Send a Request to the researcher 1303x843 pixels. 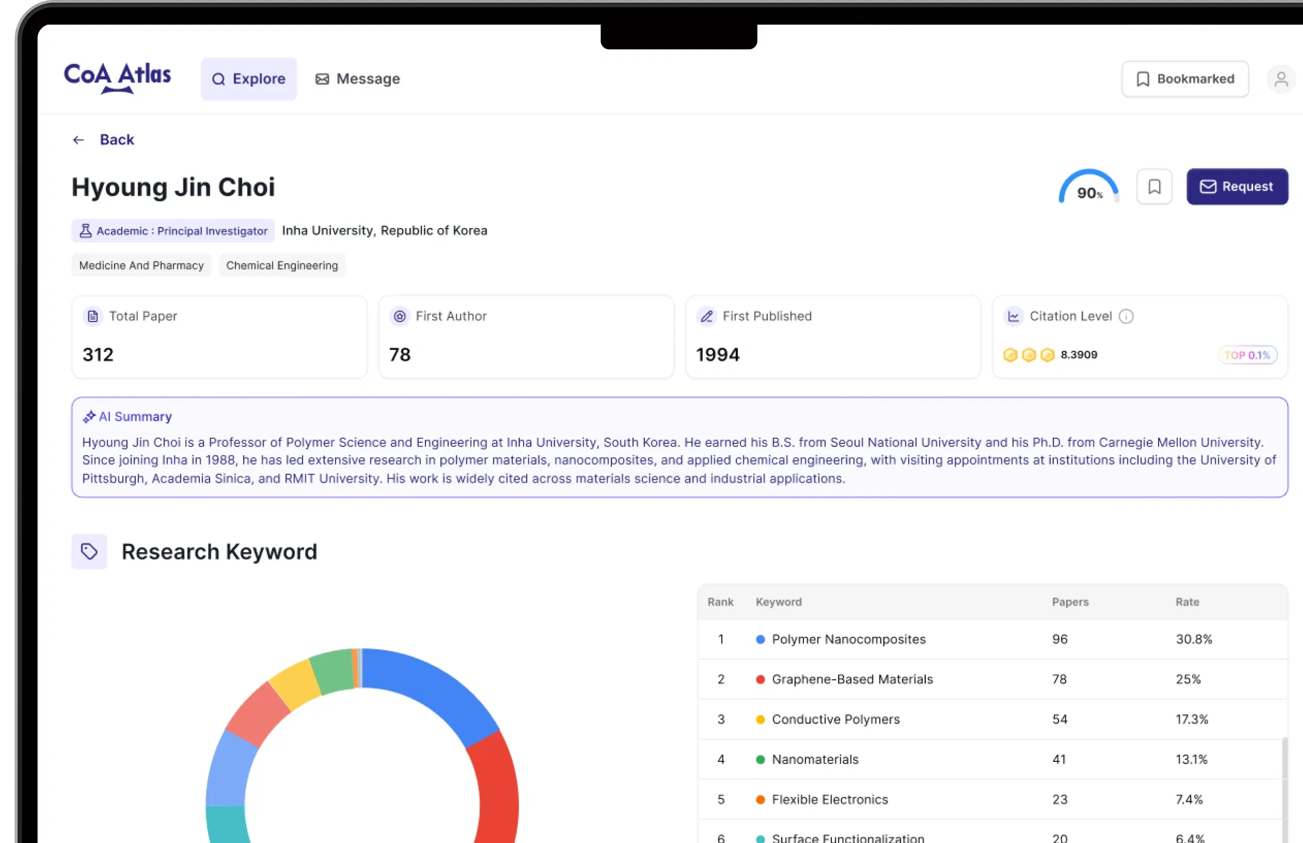click(x=1237, y=186)
